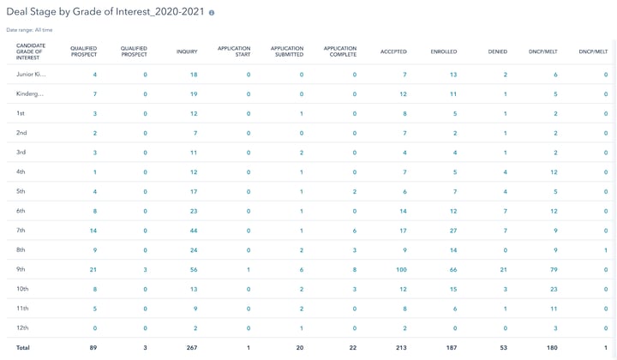Image resolution: width=617 pixels, height=360 pixels.
Task: Open Denied value 21 in 9th row
Action: pos(504,269)
